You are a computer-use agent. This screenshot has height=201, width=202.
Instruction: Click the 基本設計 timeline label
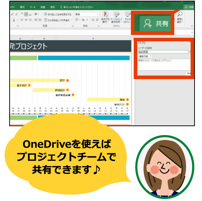coord(22,85)
